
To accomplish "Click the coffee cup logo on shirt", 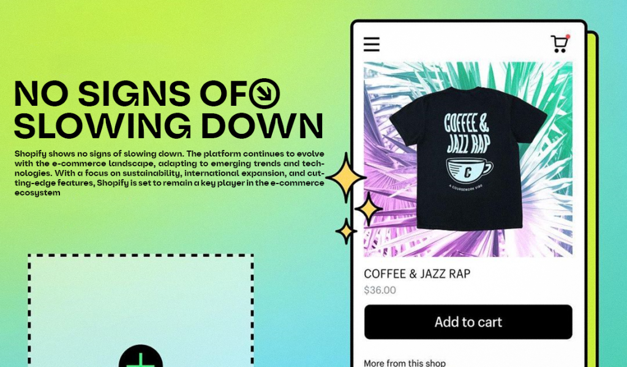I will 469,171.
